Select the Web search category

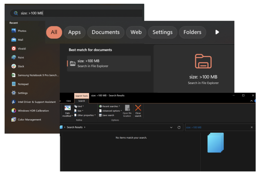pos(136,32)
